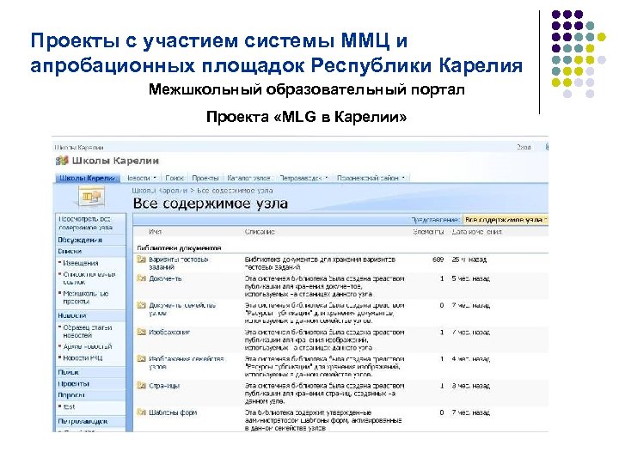Open the test item in sidebar
Screen dimensions: 619x464
(69, 406)
